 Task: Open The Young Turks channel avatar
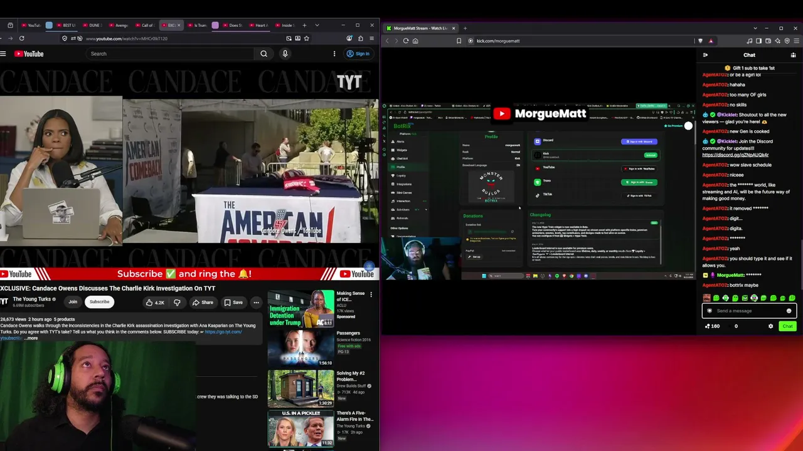4,302
